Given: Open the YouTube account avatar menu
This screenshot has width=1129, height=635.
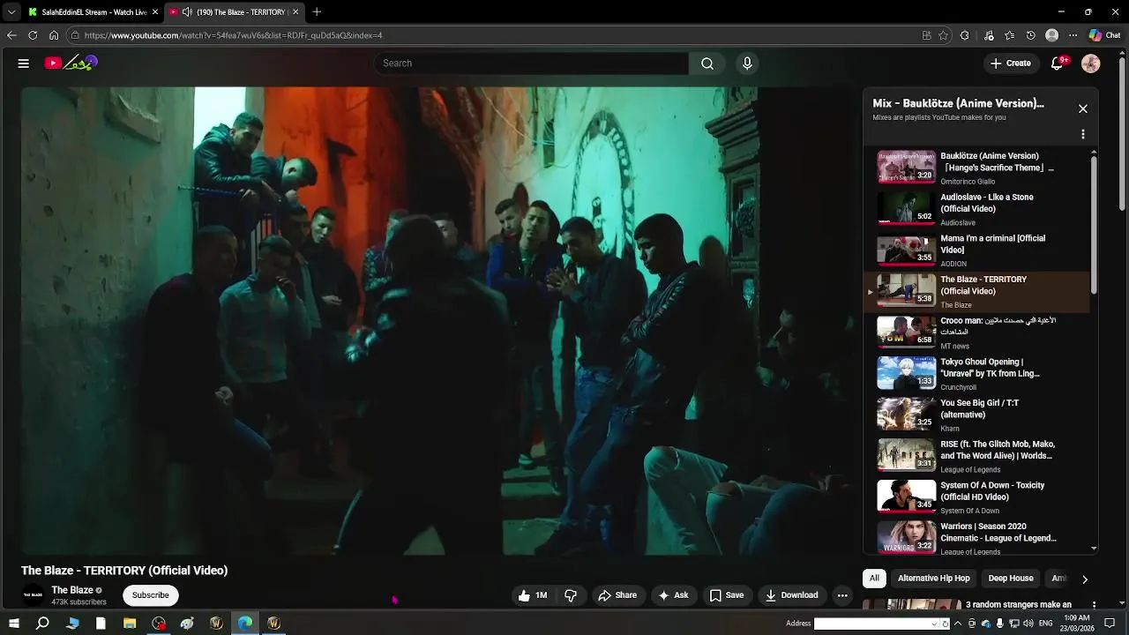Looking at the screenshot, I should point(1091,63).
